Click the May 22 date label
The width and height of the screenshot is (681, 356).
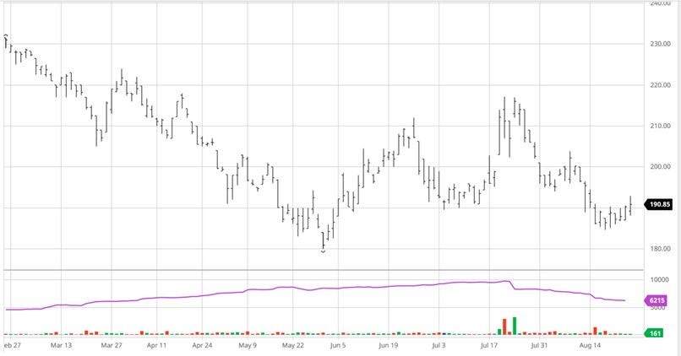click(x=292, y=346)
